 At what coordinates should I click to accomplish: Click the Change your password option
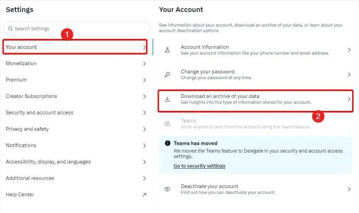(x=255, y=74)
